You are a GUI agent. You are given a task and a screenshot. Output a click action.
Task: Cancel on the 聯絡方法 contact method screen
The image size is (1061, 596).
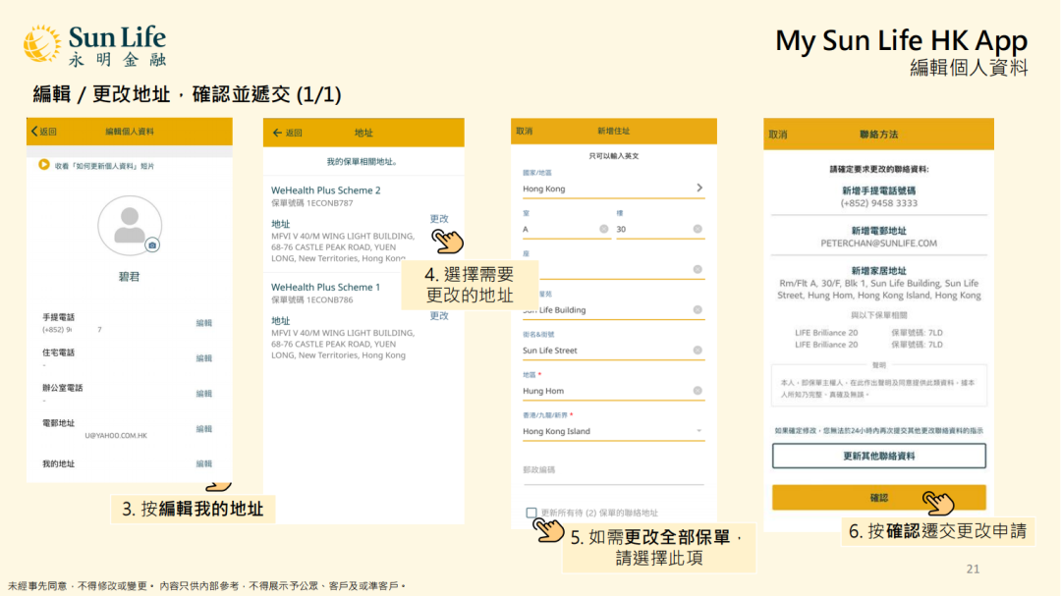777,135
